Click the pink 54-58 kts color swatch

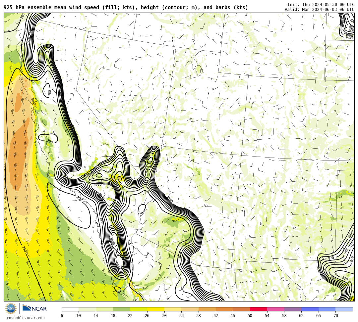click(275, 309)
